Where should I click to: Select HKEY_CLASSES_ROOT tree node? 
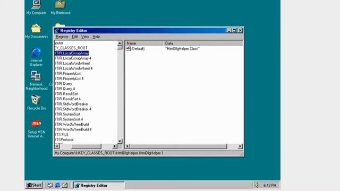71,48
